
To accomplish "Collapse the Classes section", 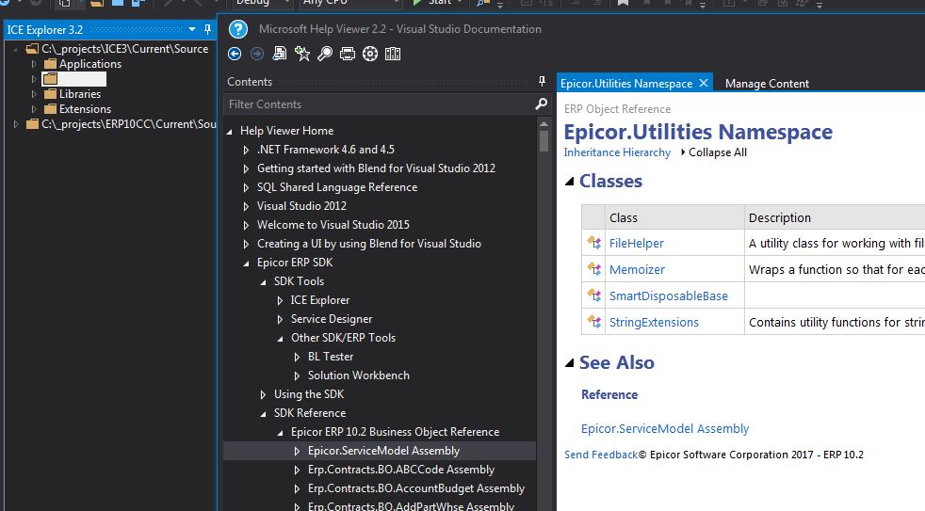I will (569, 181).
